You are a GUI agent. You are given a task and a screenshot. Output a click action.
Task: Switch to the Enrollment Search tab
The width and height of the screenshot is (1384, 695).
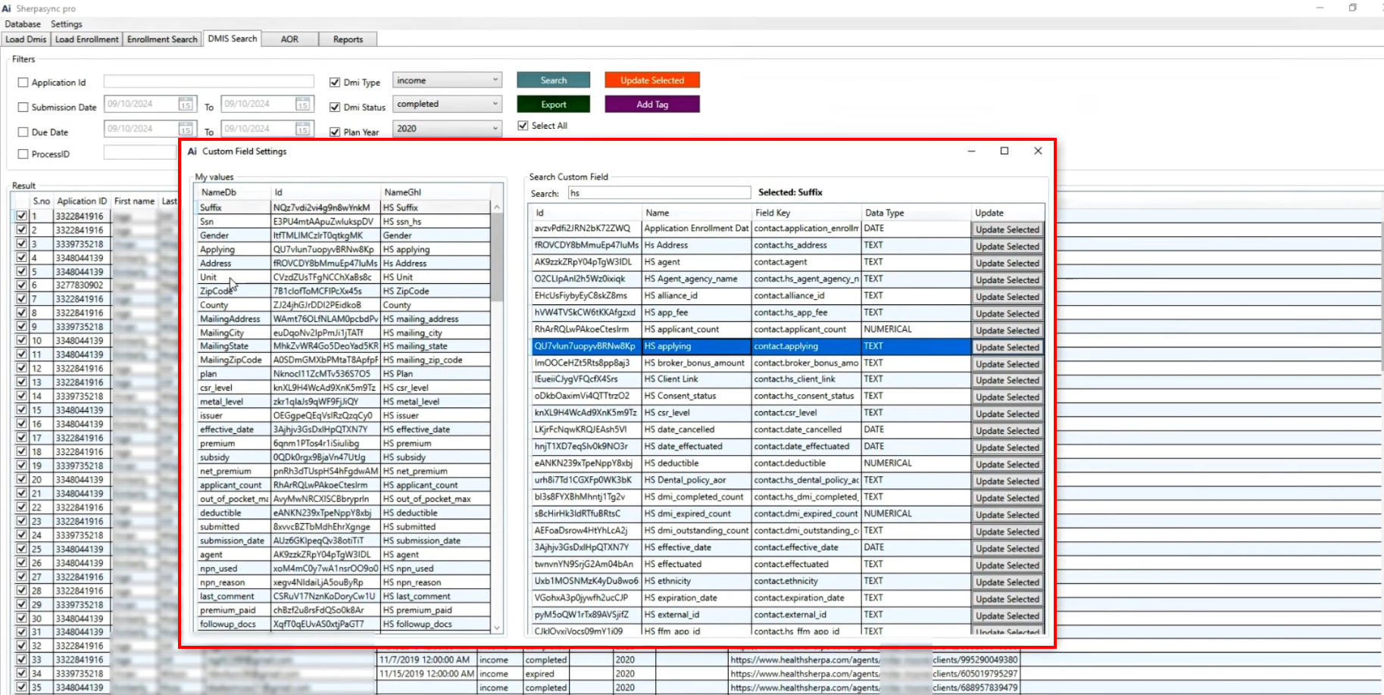[162, 39]
